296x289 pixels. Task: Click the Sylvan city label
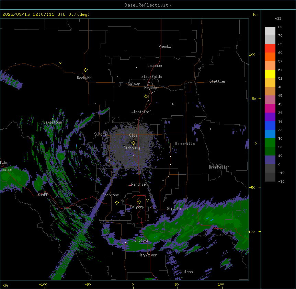(134, 84)
